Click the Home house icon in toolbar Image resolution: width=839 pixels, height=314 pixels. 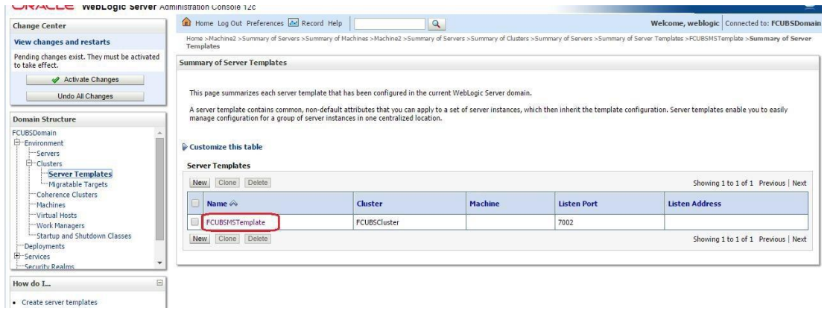pos(187,23)
